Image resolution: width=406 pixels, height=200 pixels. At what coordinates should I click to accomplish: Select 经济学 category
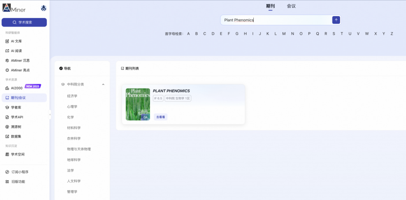[72, 96]
